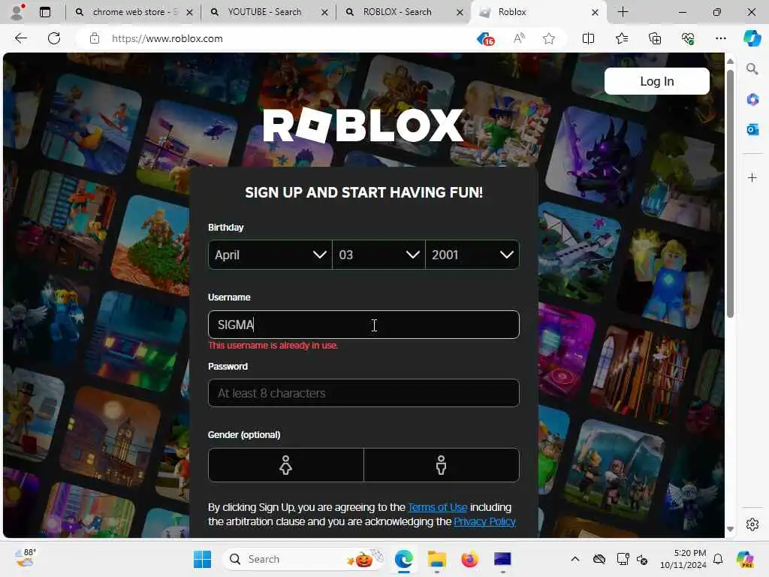Click the taskbar Search box

304,559
